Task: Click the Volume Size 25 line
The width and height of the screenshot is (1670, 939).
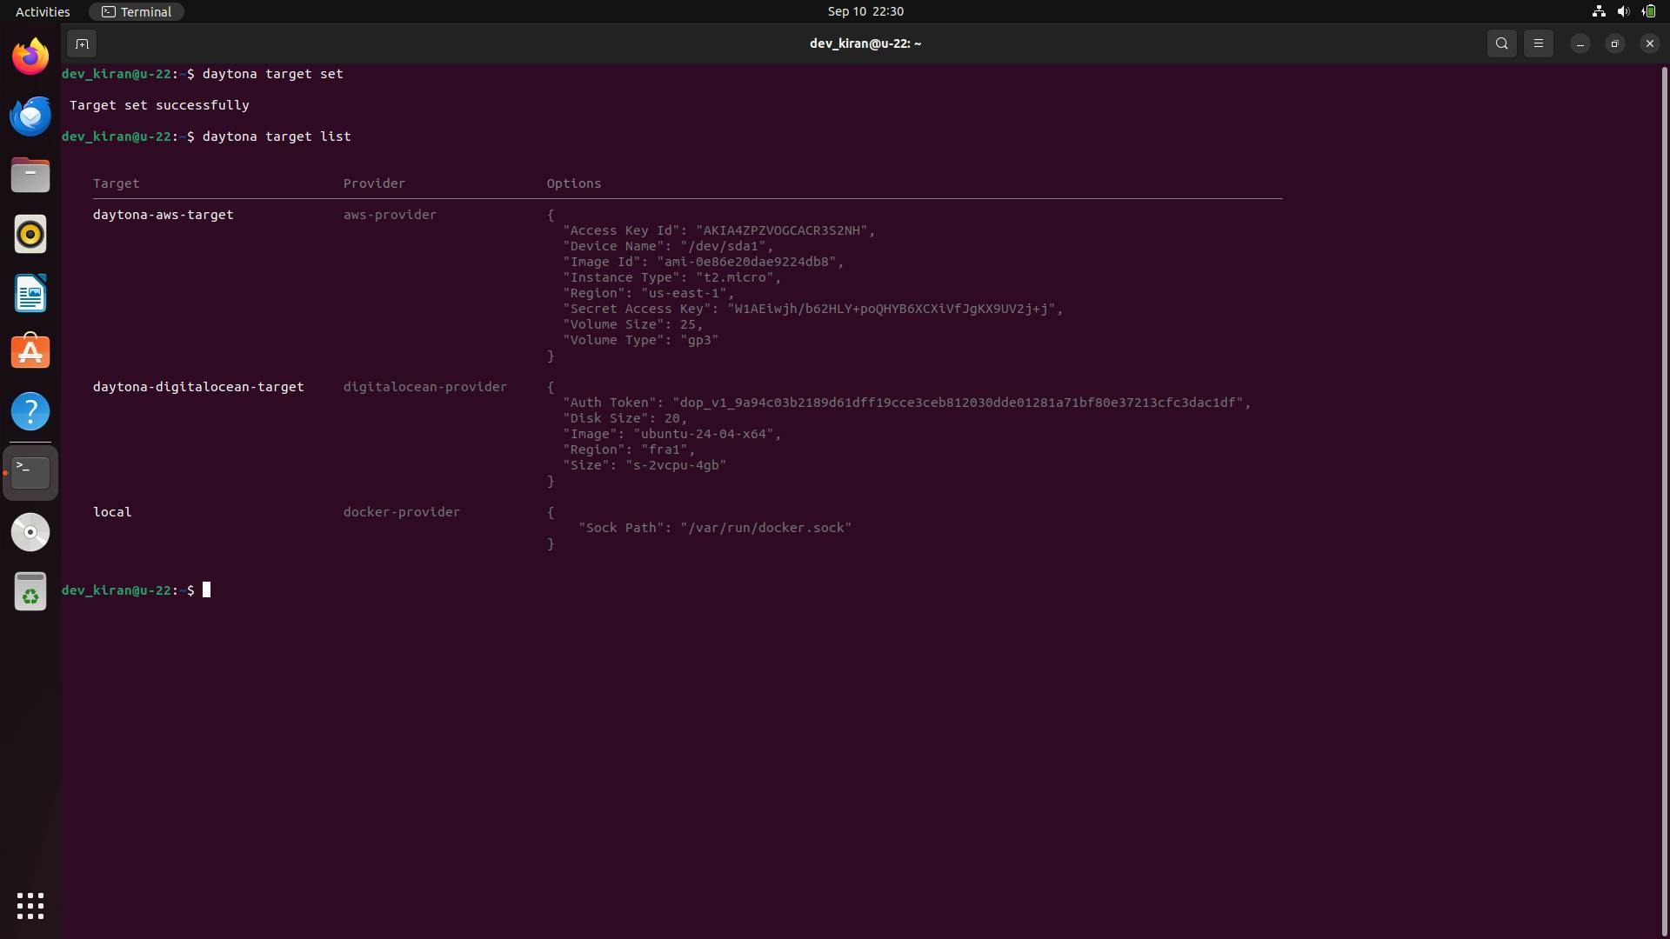Action: (632, 324)
